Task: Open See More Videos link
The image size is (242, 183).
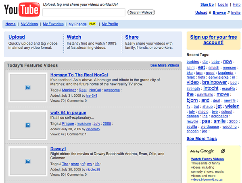Action: coord(165,65)
